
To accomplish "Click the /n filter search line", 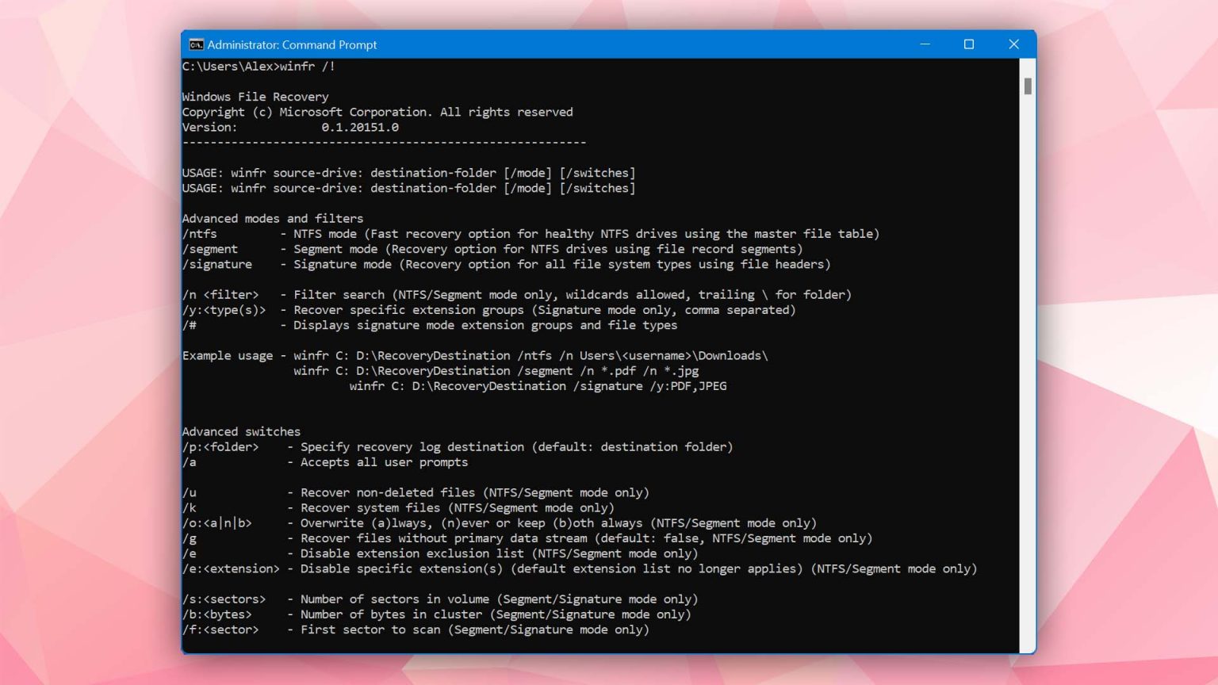I will coord(517,294).
